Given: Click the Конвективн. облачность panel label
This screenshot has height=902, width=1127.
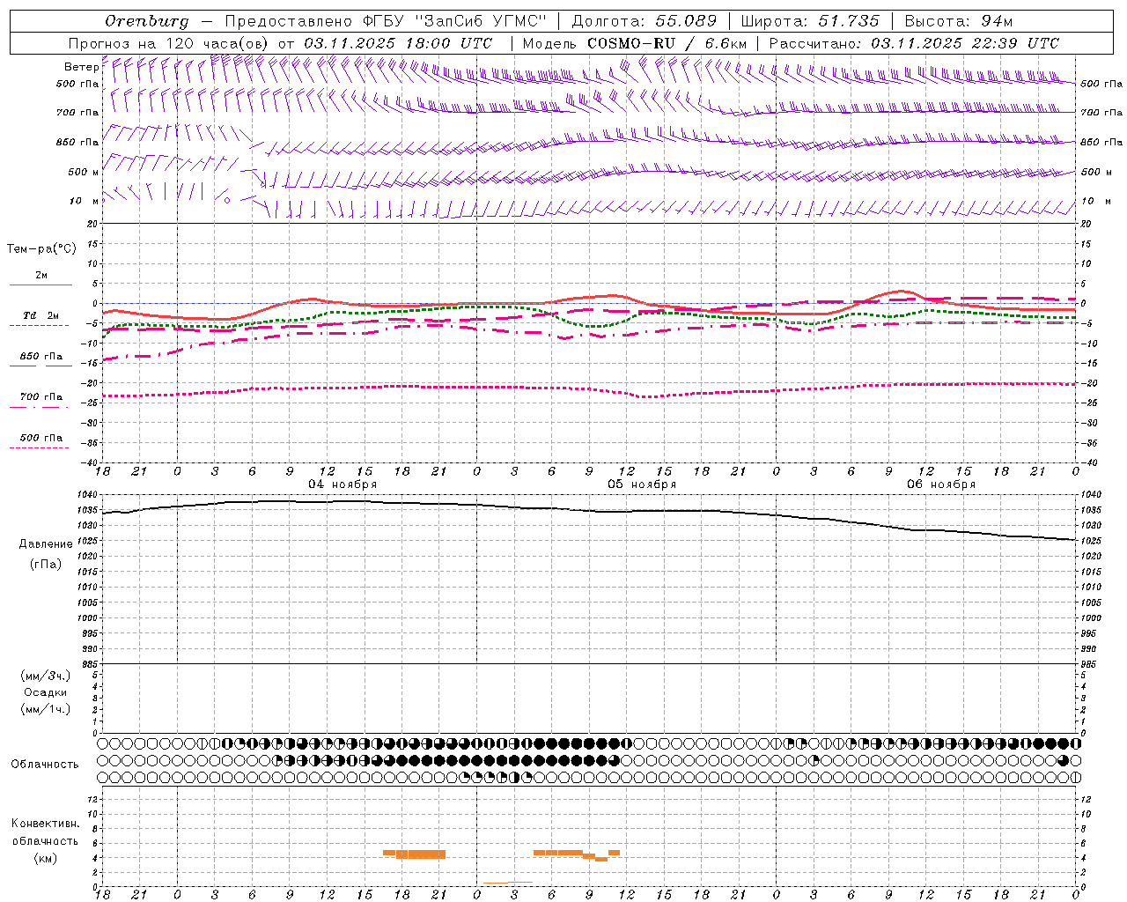Looking at the screenshot, I should click(x=45, y=840).
